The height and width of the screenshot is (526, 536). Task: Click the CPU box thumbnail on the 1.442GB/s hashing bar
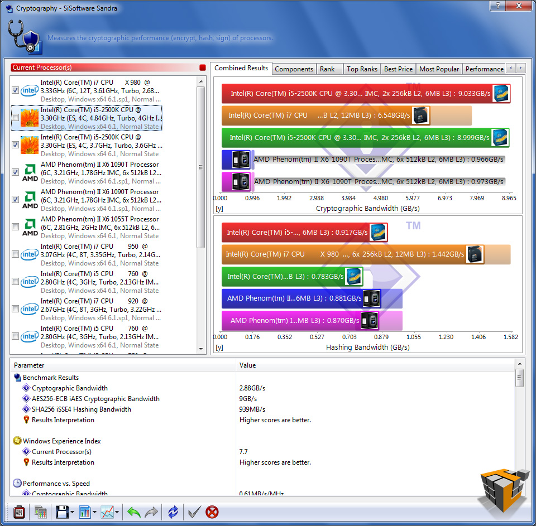point(475,254)
